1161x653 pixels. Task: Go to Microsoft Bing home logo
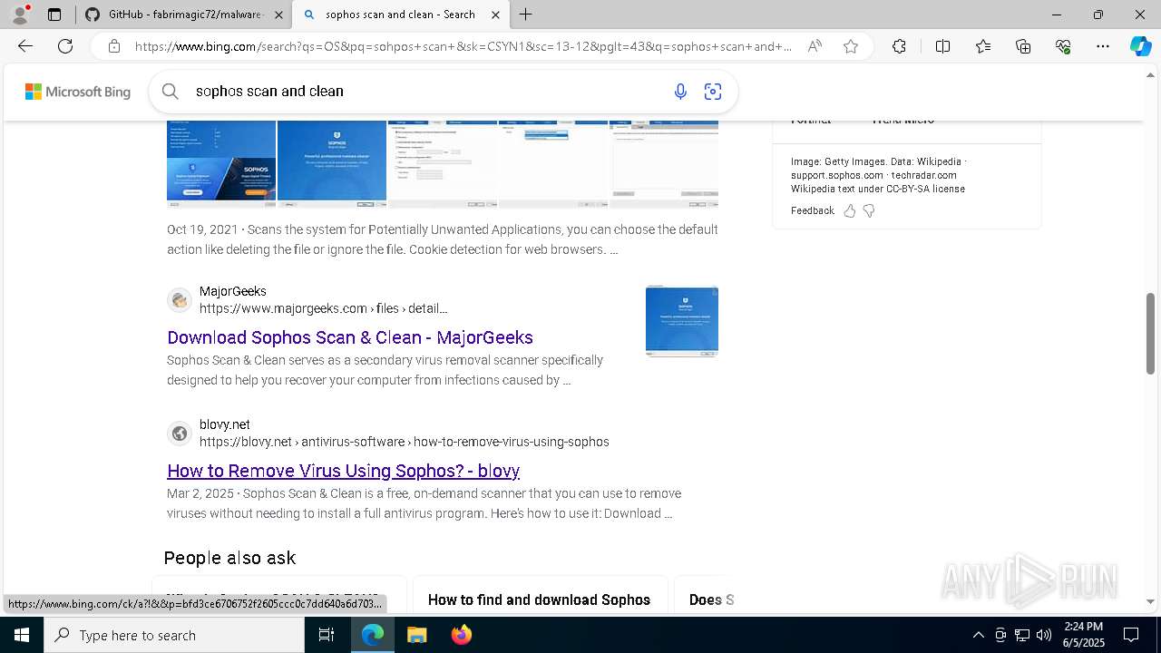coord(78,92)
